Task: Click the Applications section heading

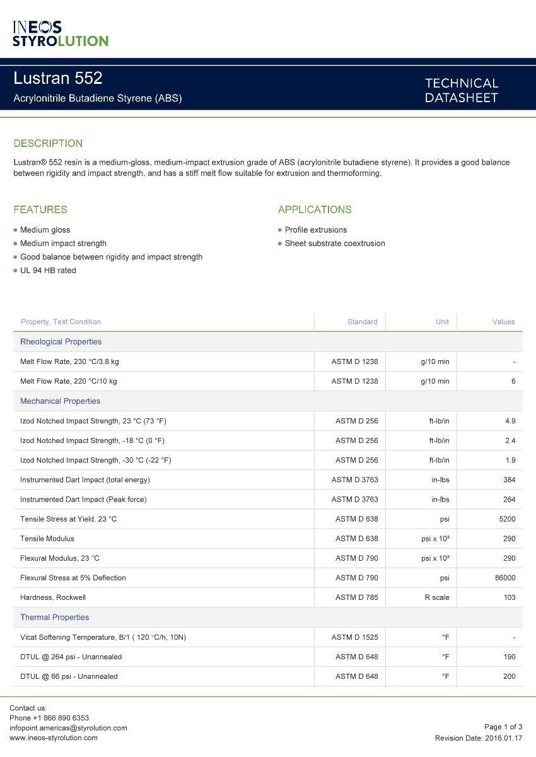Action: point(315,209)
